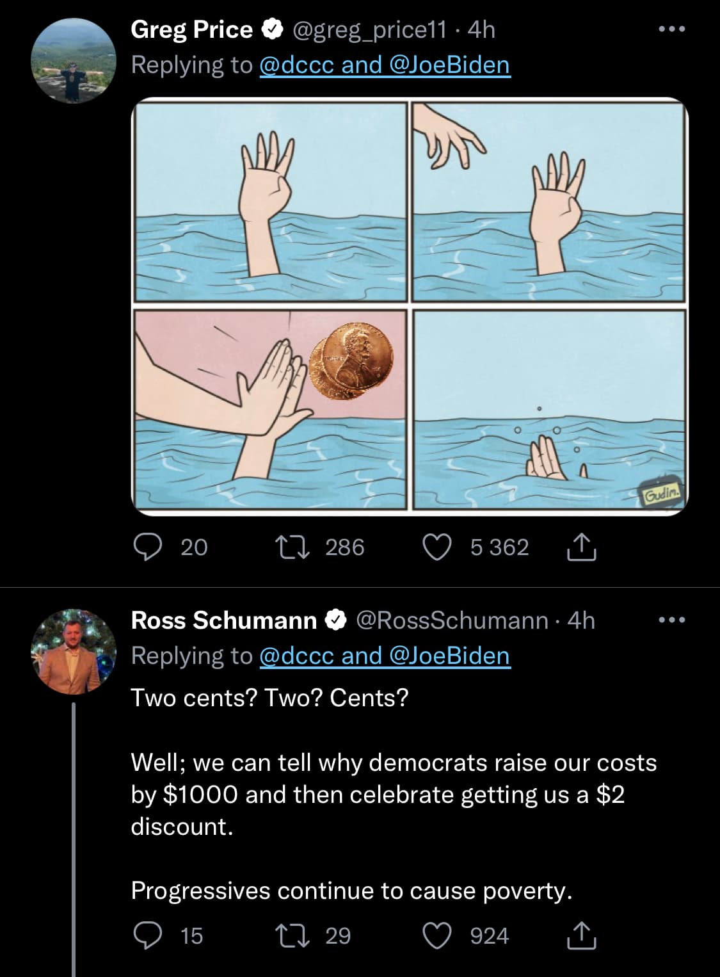This screenshot has height=977, width=720.
Task: Open Greg Price's profile picture
Action: [73, 61]
